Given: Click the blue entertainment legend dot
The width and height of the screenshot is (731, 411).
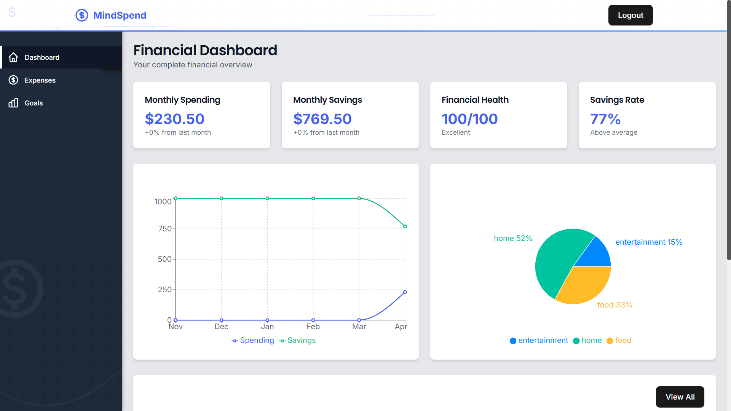Looking at the screenshot, I should (513, 341).
